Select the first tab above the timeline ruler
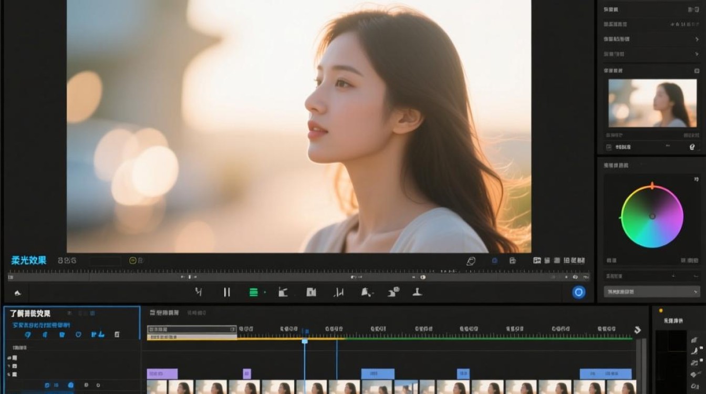This screenshot has height=394, width=706. coord(164,313)
